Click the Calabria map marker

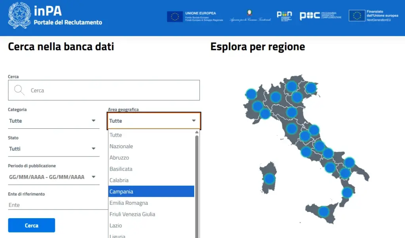tap(347, 193)
